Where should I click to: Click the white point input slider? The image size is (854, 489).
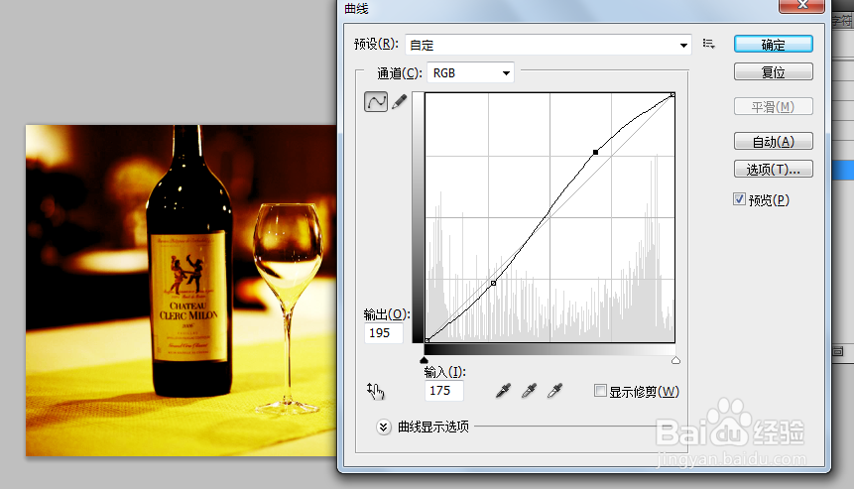coord(675,360)
